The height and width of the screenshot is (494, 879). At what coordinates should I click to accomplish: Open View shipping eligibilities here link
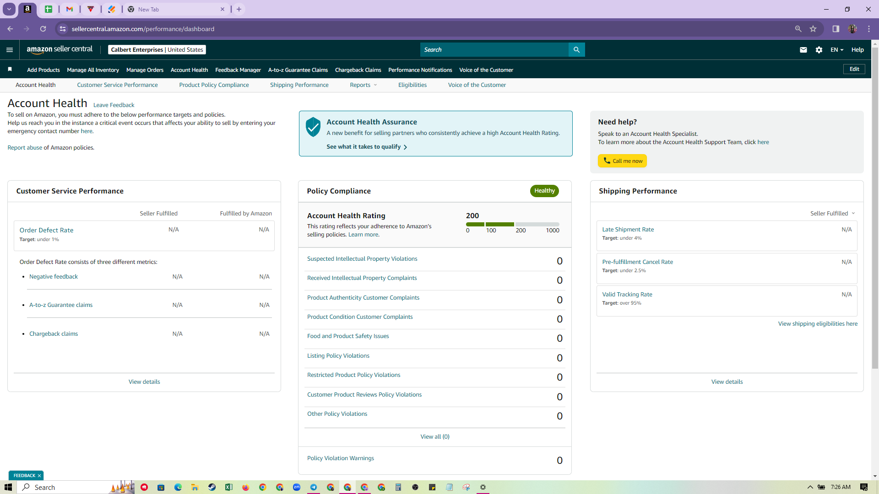coord(818,324)
